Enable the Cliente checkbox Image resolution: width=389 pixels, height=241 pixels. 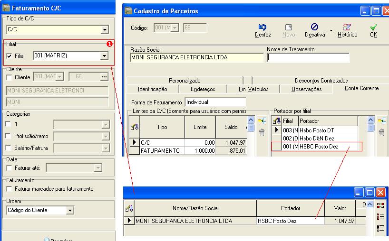pos(10,77)
